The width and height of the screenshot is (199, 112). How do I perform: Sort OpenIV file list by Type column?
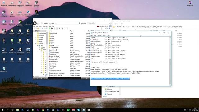tap(72, 31)
